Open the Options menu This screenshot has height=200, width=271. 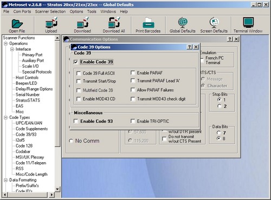coord(76,11)
